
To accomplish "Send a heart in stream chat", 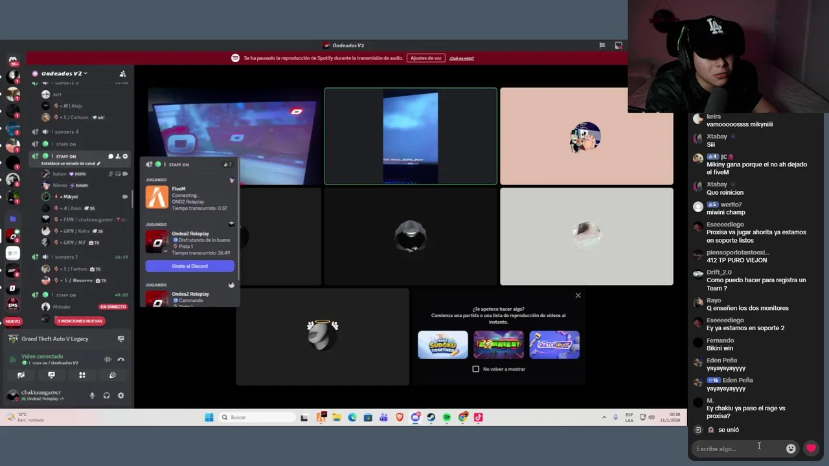I will coord(811,449).
